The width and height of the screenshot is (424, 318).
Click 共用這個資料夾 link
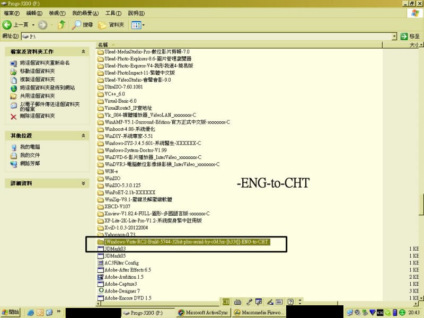37,96
